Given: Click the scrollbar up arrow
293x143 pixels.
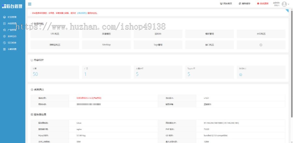Looking at the screenshot, I should point(292,9).
